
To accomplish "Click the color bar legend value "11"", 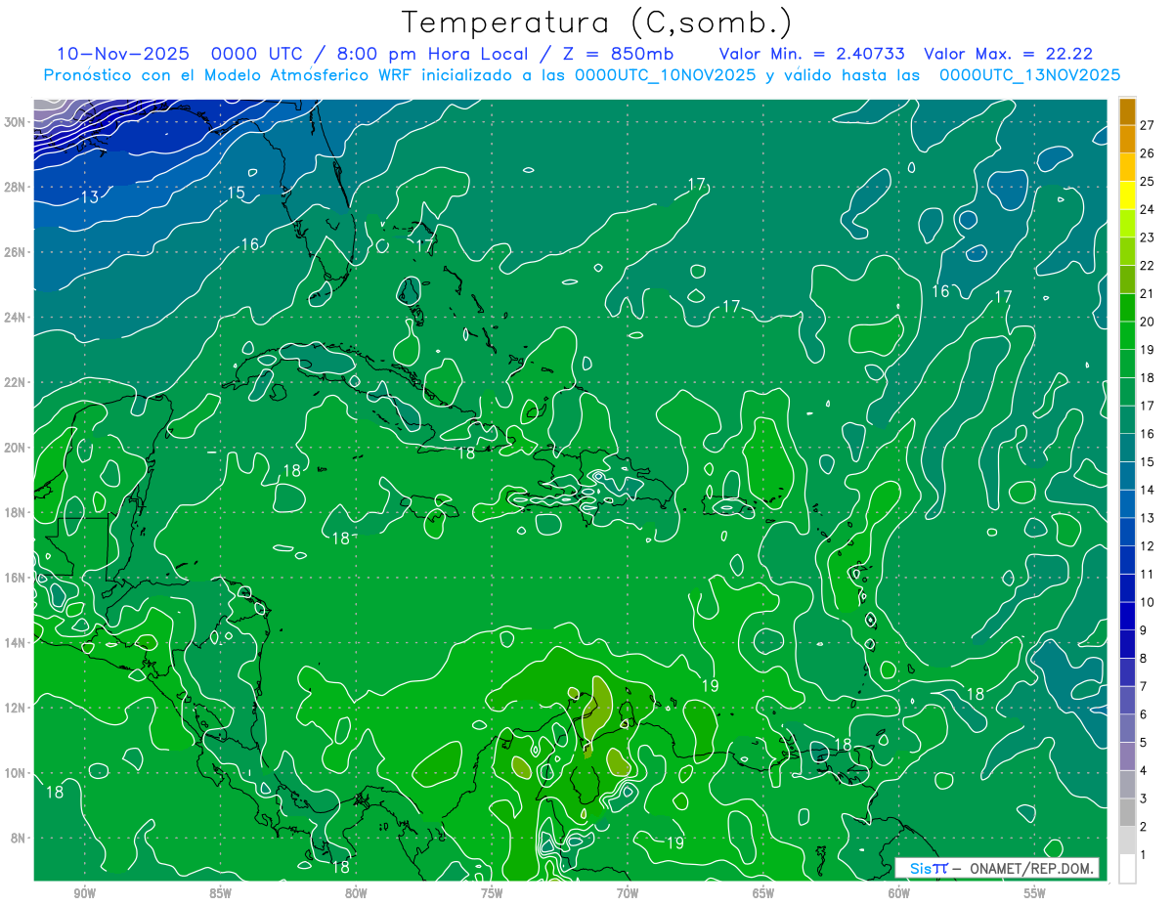I will coord(1148,574).
